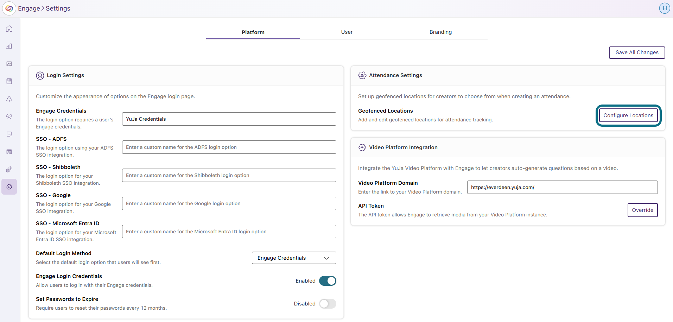Focus the Google custom name field
673x322 pixels.
tap(229, 203)
